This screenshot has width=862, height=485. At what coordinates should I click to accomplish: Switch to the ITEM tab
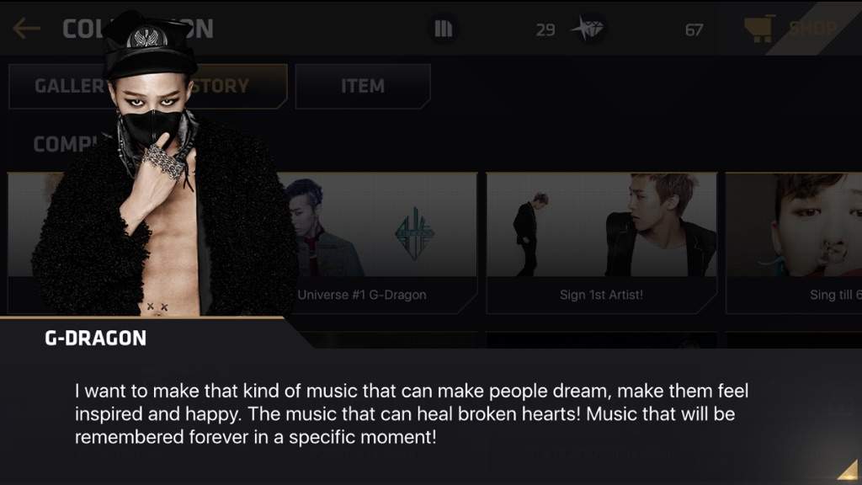point(363,86)
